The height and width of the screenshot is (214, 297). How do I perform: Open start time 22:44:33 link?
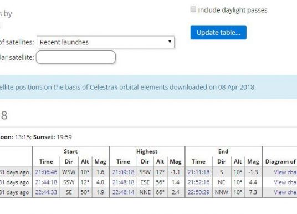coord(46,192)
